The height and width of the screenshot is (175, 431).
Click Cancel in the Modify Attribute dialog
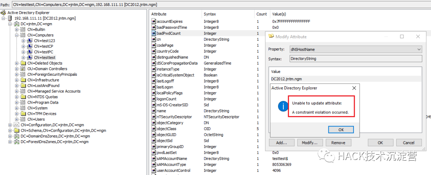[x=409, y=143]
